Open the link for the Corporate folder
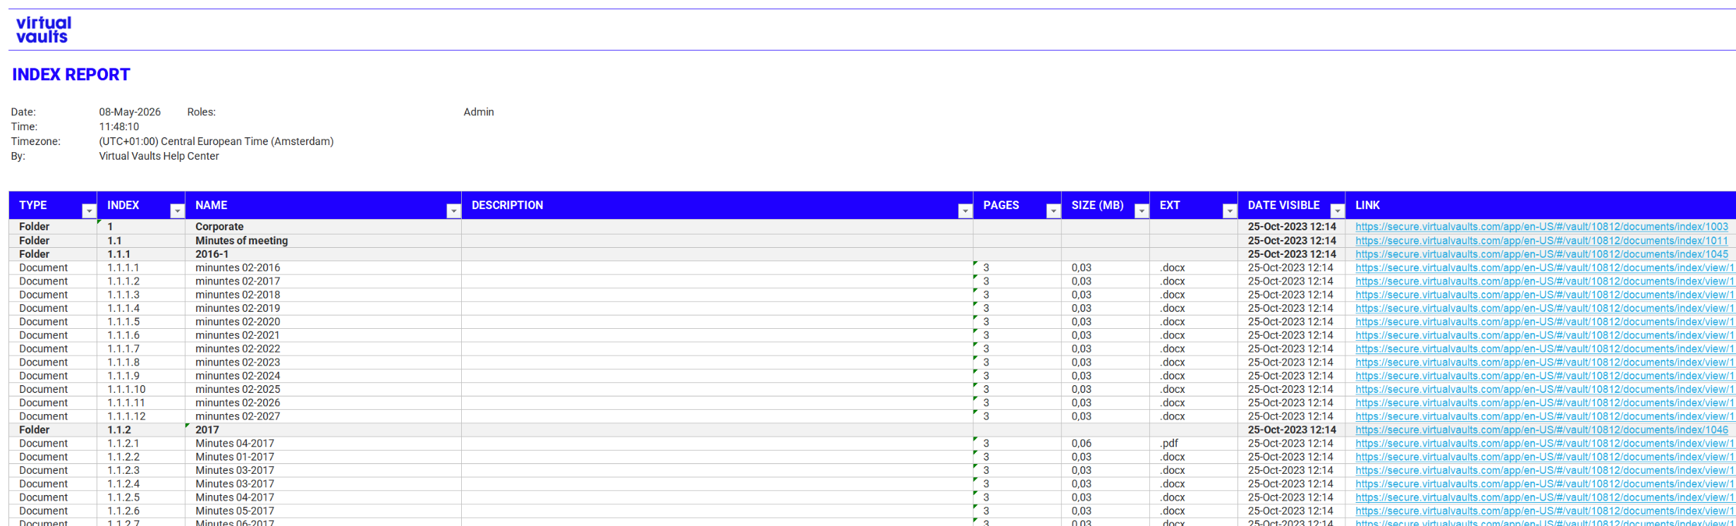This screenshot has height=526, width=1736. (1541, 227)
